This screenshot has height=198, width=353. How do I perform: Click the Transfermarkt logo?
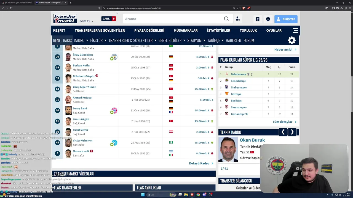pos(65,19)
